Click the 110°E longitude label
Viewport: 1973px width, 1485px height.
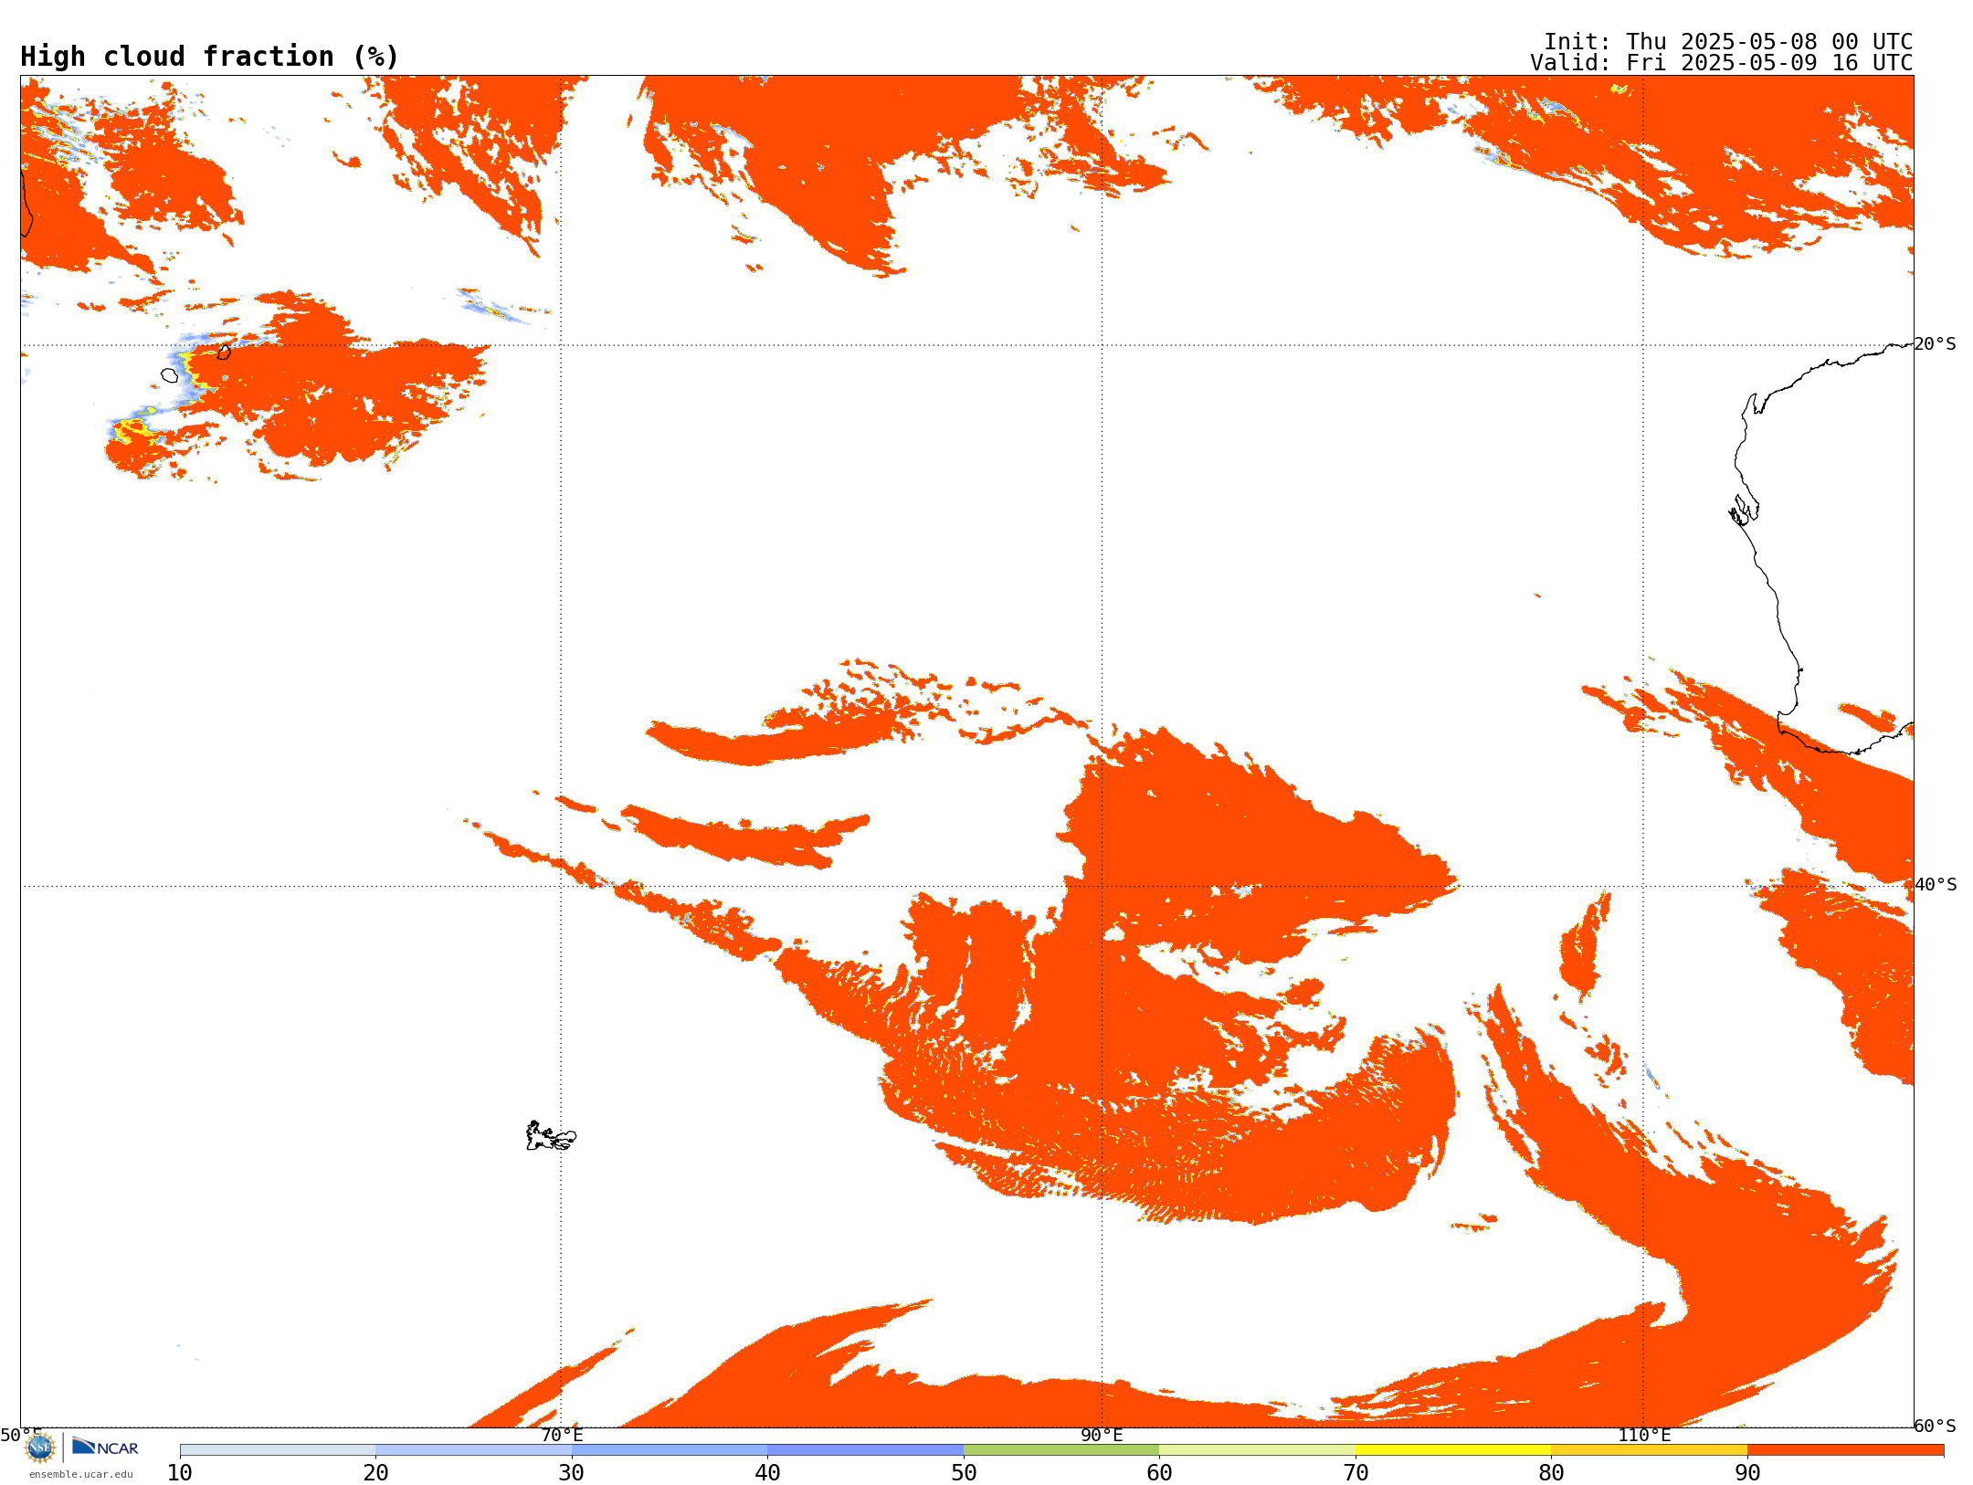pos(1644,1435)
